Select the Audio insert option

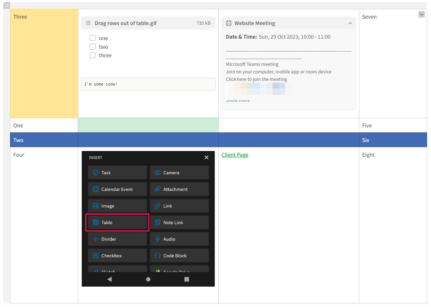(x=179, y=239)
